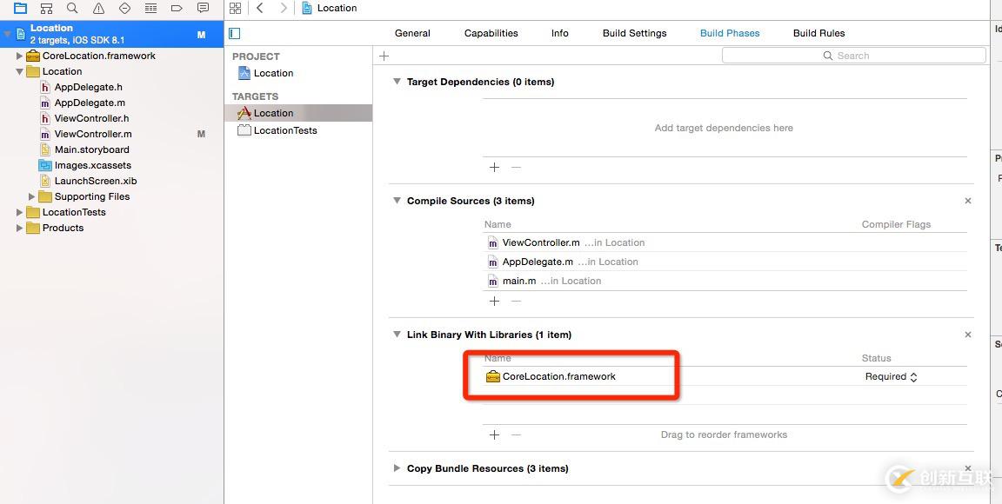Open the find navigator
Image resolution: width=1002 pixels, height=504 pixels.
click(x=72, y=8)
